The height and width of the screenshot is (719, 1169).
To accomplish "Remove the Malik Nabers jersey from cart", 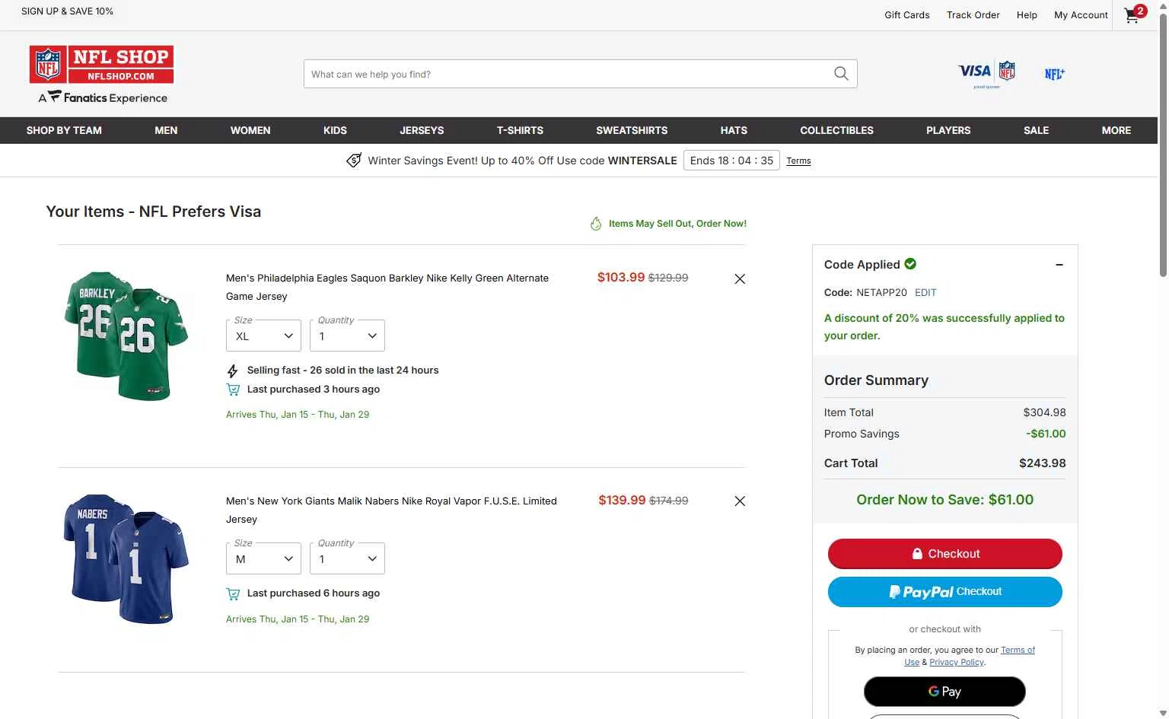I will pos(740,501).
